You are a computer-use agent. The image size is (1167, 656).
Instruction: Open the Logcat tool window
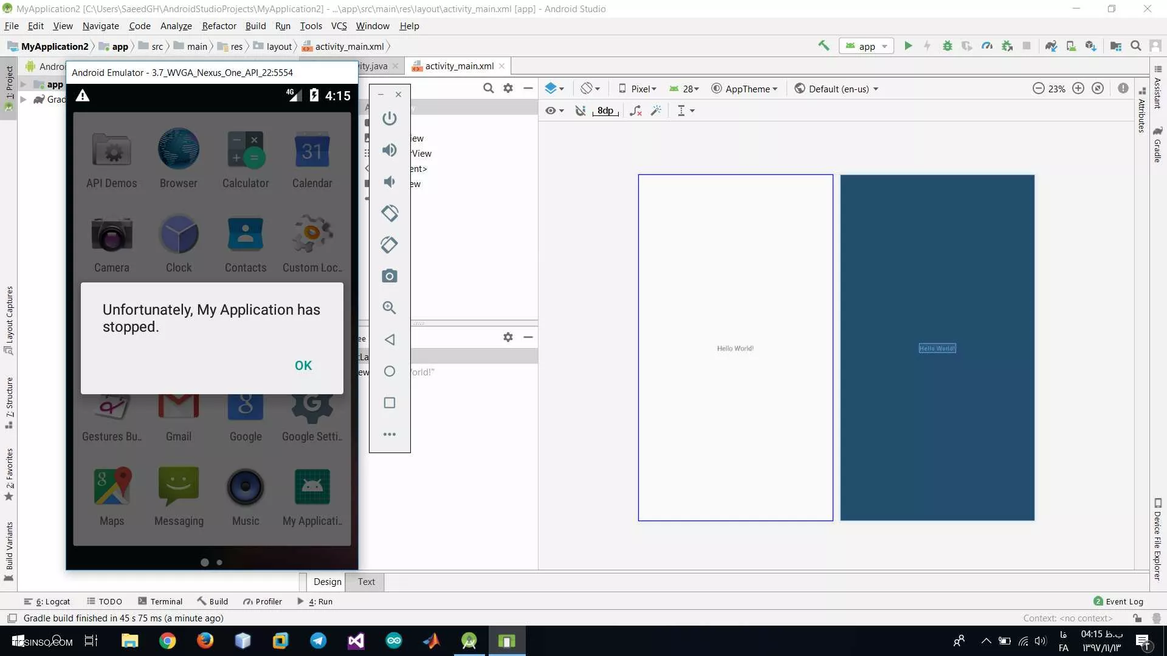[x=47, y=601]
